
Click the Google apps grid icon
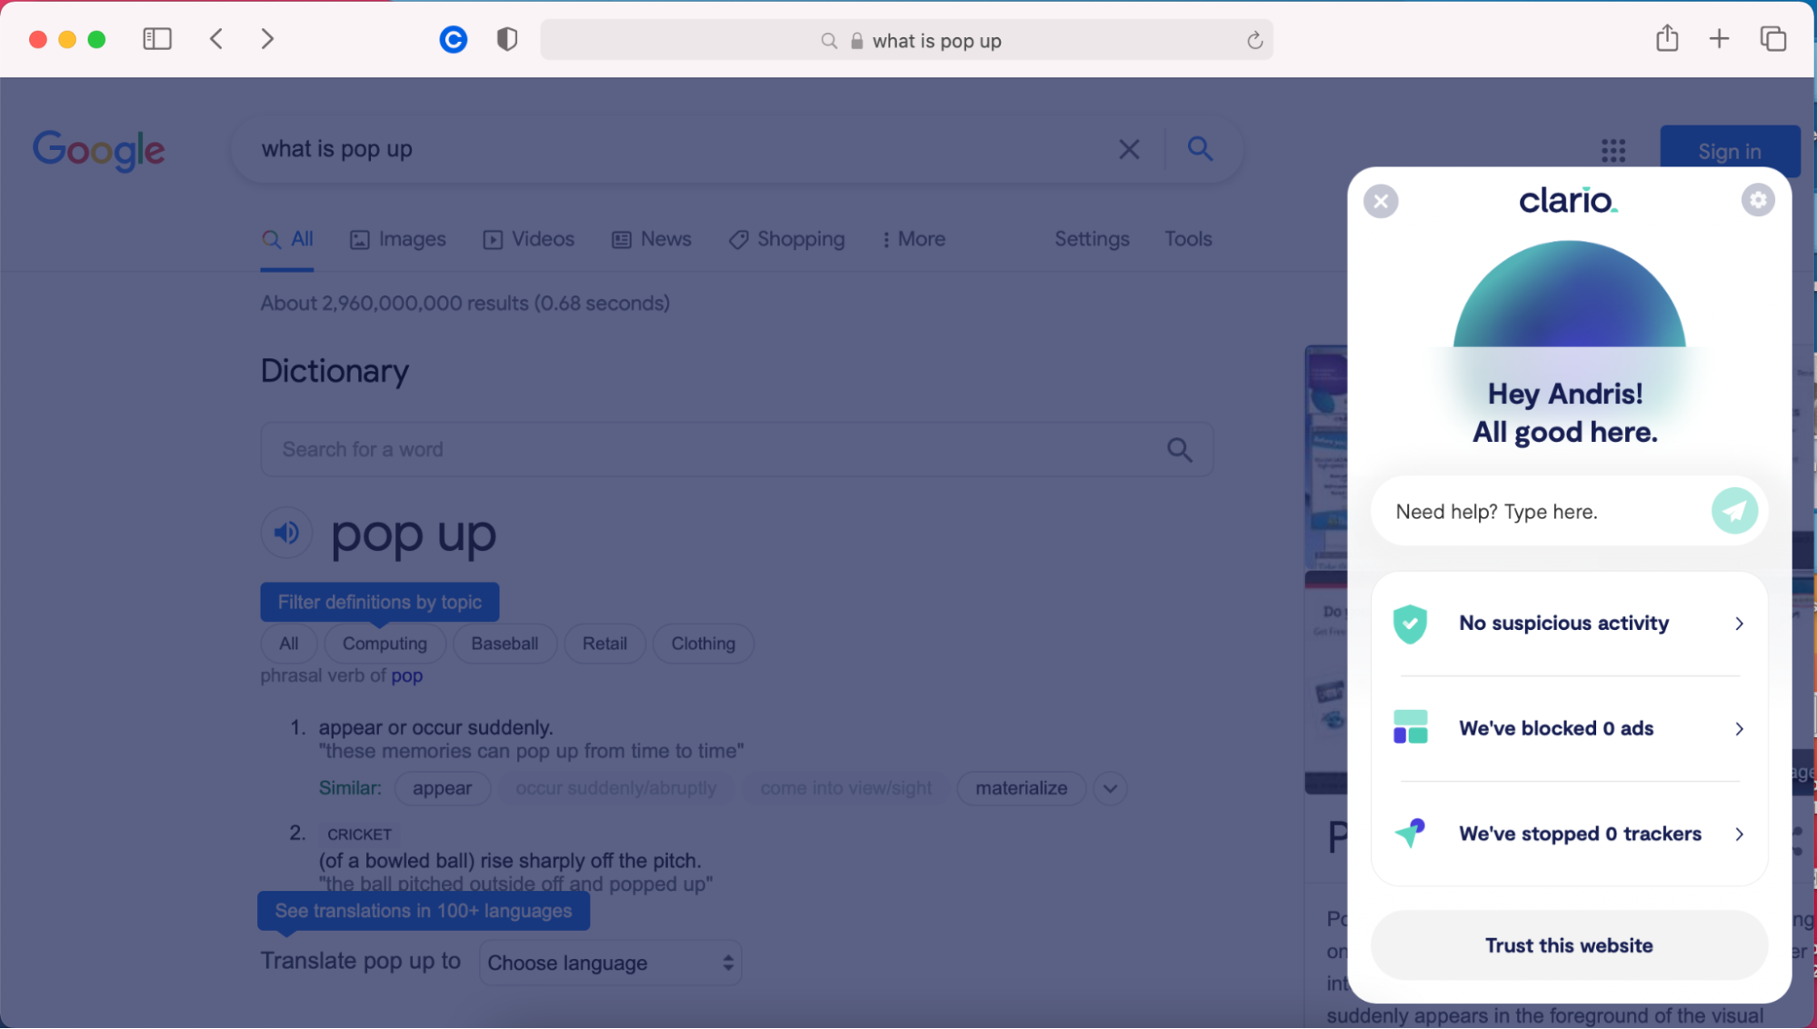pyautogui.click(x=1613, y=150)
